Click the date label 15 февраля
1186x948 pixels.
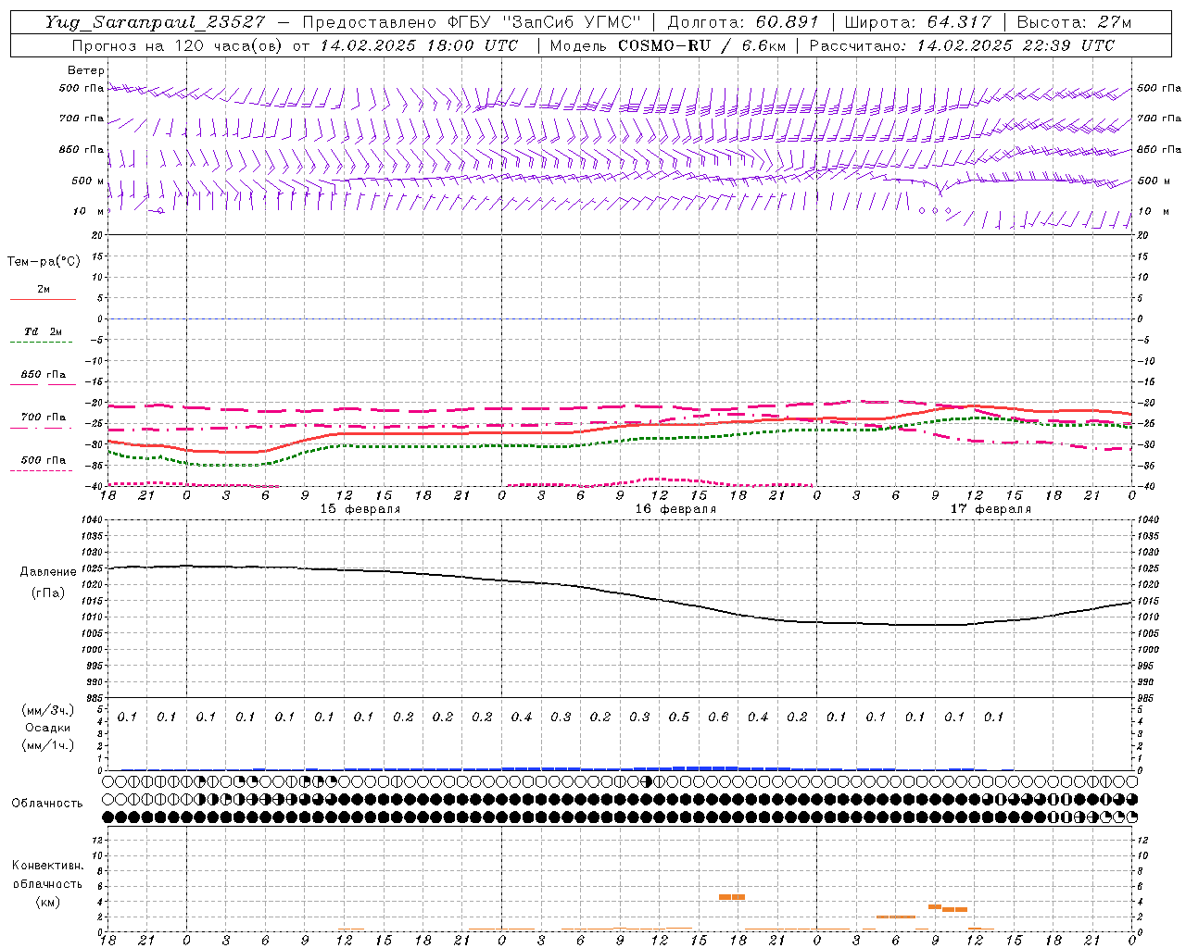[360, 509]
